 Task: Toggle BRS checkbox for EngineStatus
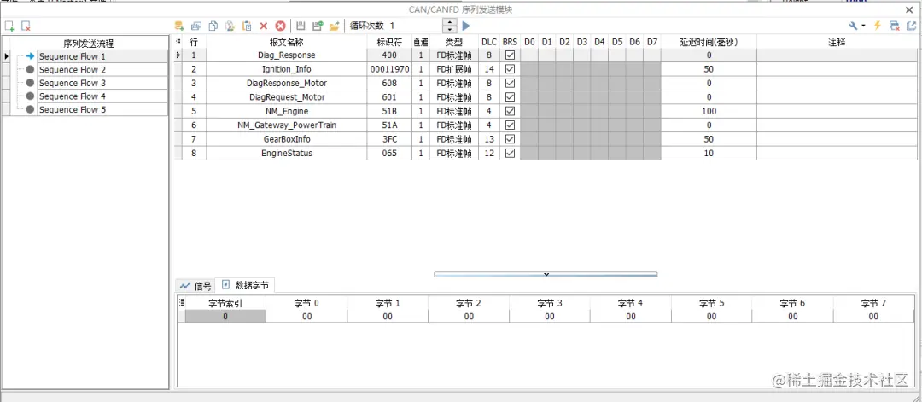coord(510,154)
